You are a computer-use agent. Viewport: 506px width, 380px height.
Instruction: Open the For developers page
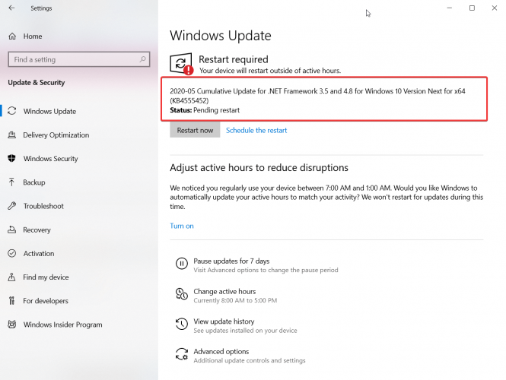(x=46, y=301)
